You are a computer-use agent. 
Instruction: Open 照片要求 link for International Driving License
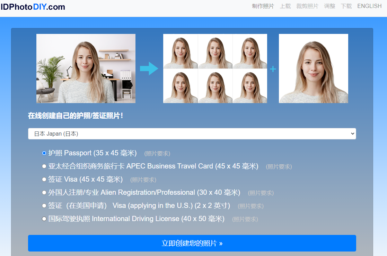coord(245,219)
